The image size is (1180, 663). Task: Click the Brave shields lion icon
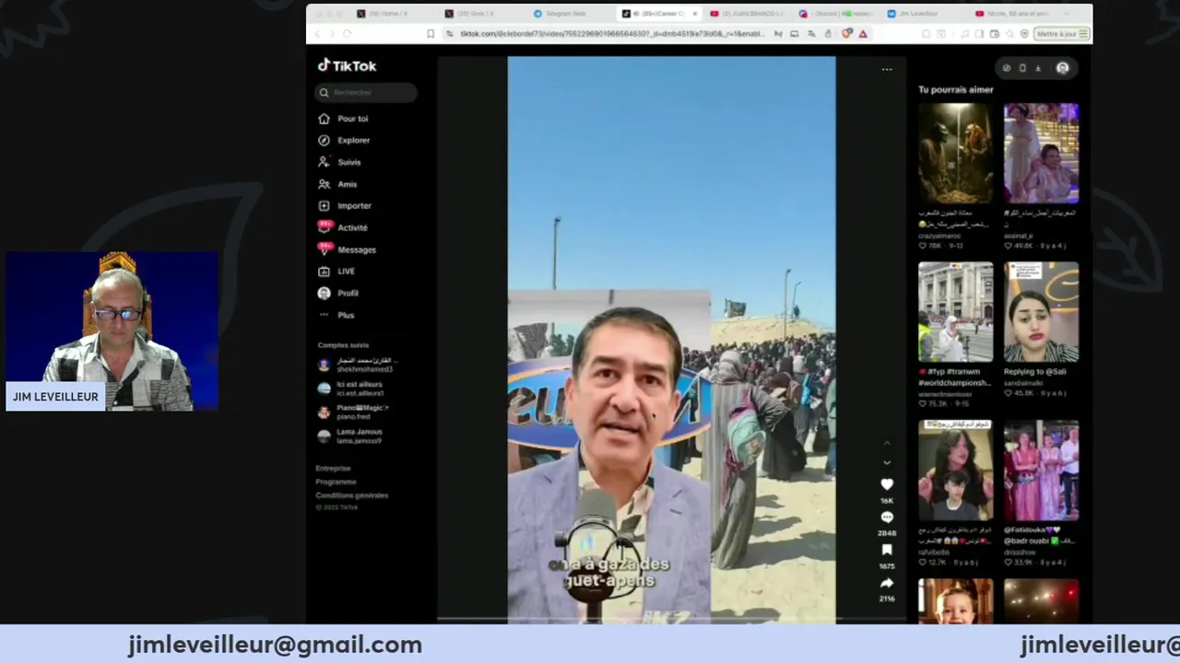(x=844, y=34)
